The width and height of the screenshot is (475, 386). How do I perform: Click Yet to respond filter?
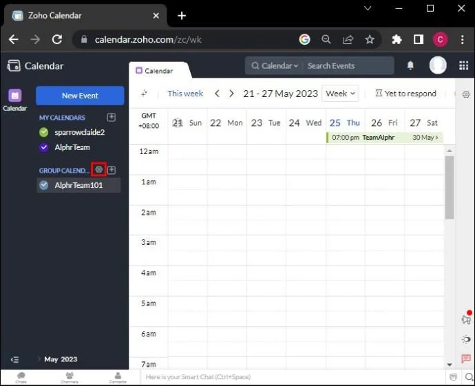tap(406, 94)
